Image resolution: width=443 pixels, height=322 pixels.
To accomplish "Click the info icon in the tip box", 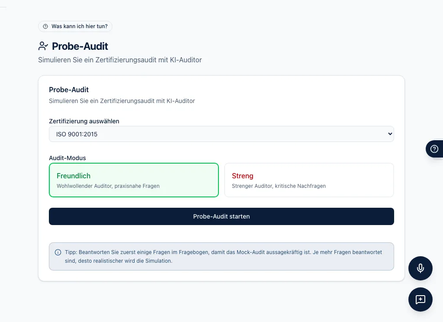I will (58, 252).
